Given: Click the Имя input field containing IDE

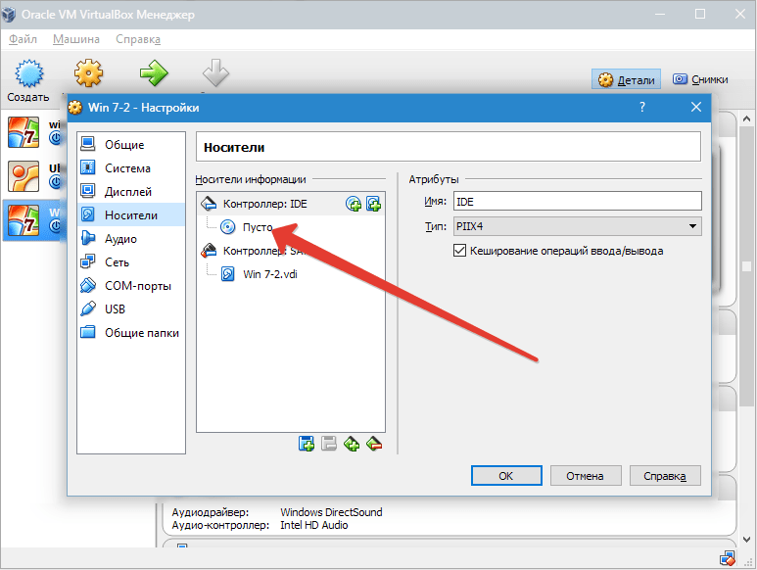Looking at the screenshot, I should pyautogui.click(x=578, y=201).
